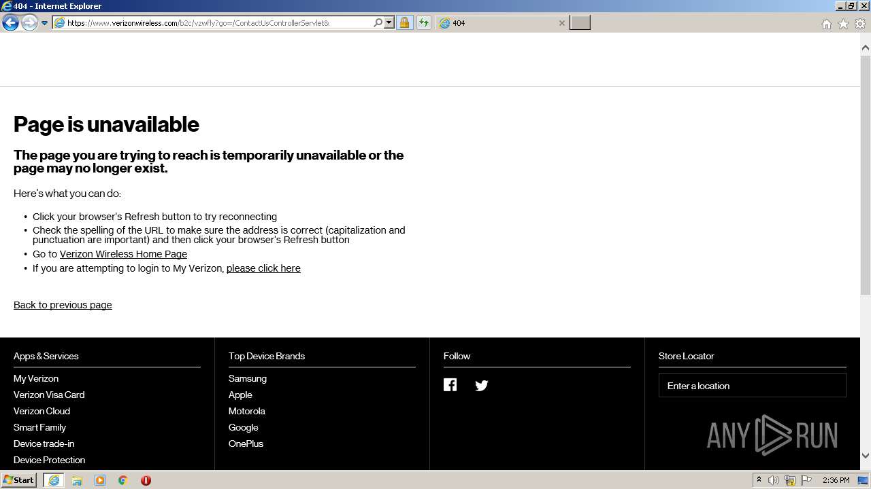Viewport: 871px width, 489px height.
Task: Open the Tools gear icon
Action: (860, 24)
